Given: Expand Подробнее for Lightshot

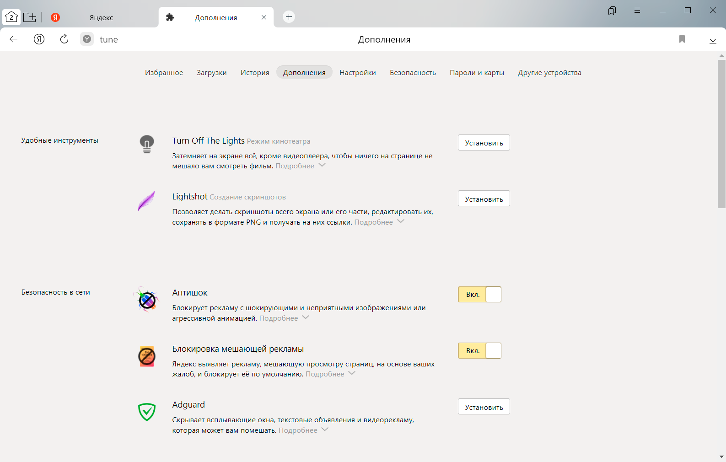Looking at the screenshot, I should (x=379, y=222).
